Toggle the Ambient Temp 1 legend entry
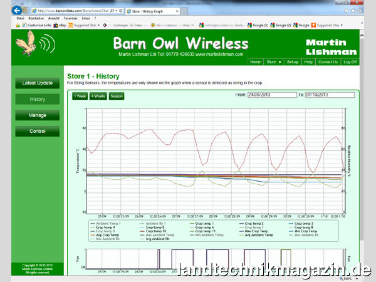The width and height of the screenshot is (376, 282). (108, 223)
